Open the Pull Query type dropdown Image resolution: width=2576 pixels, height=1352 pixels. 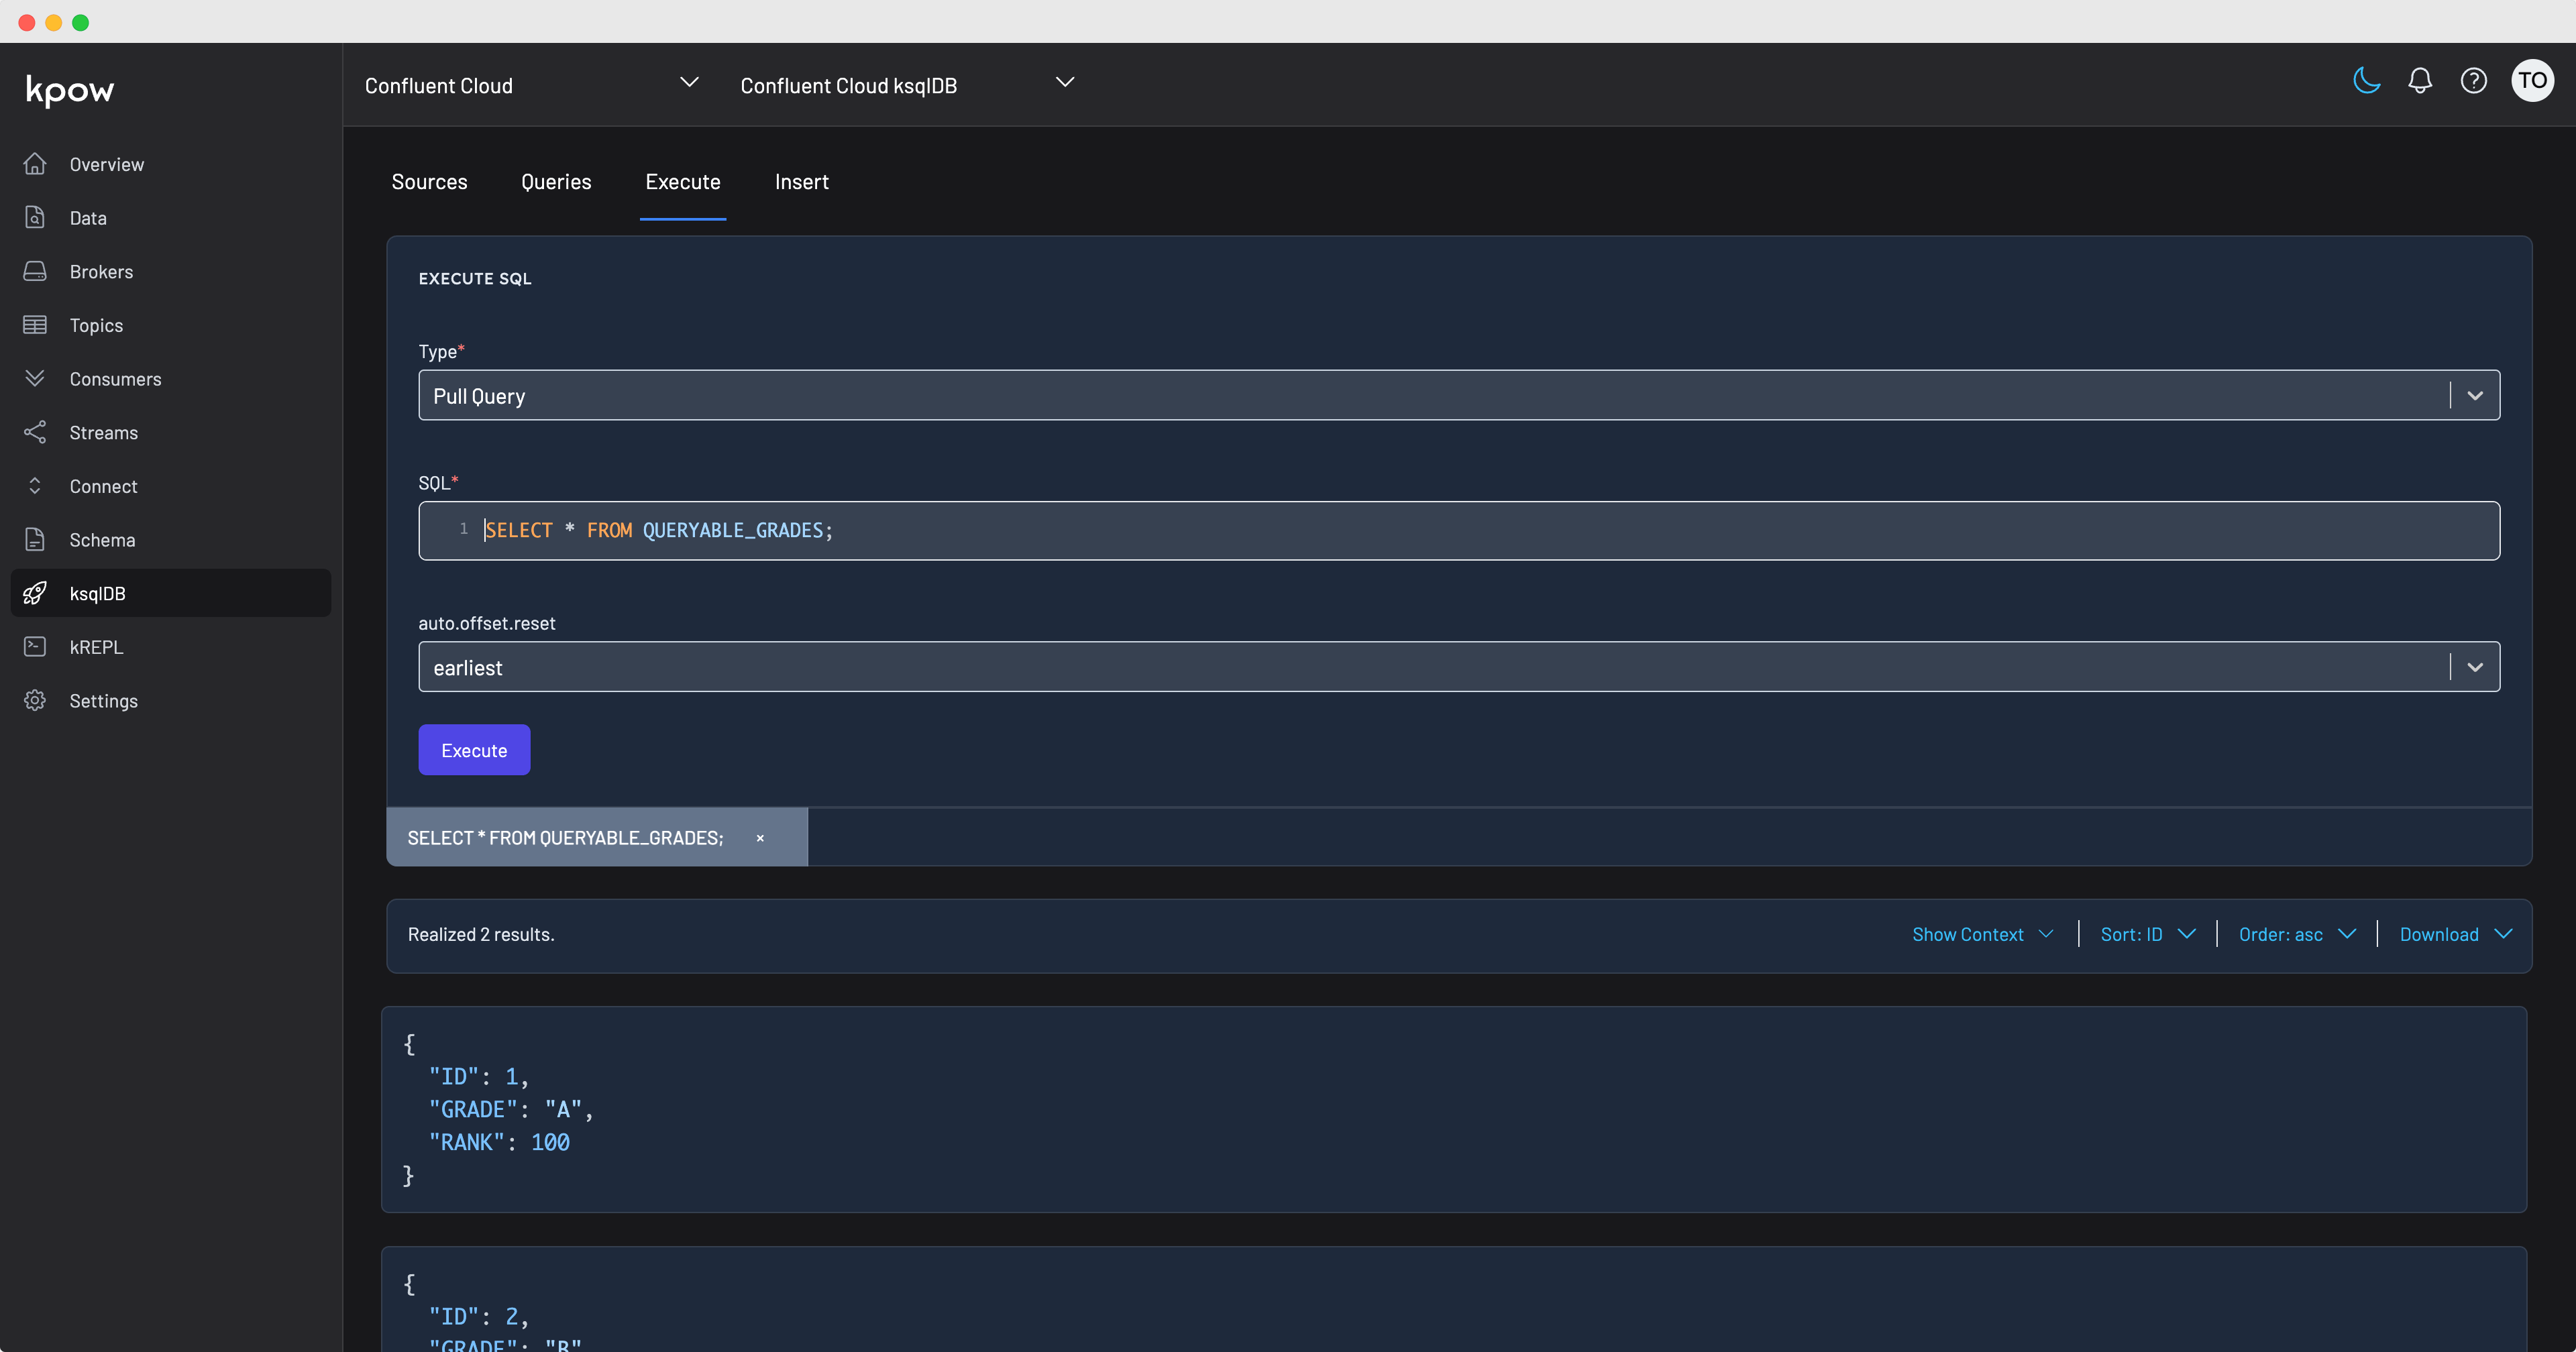pos(2474,396)
